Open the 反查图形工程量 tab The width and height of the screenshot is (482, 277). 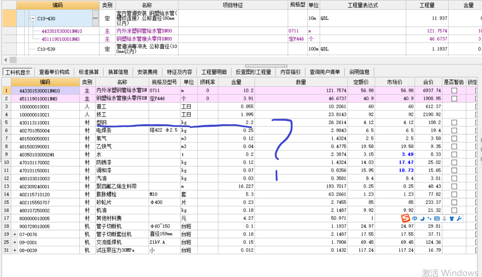[x=253, y=72]
